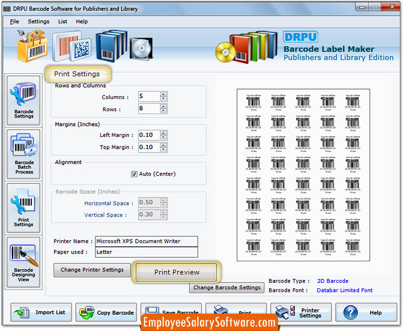Click the Print Preview button
This screenshot has height=331, width=403.
pos(177,272)
